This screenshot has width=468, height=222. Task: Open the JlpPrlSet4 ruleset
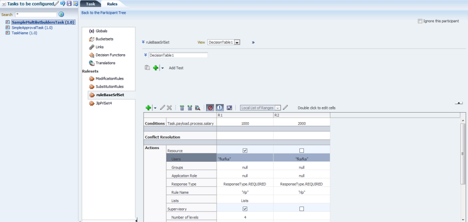104,103
